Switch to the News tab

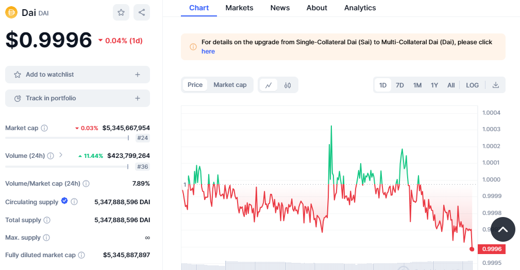coord(280,8)
